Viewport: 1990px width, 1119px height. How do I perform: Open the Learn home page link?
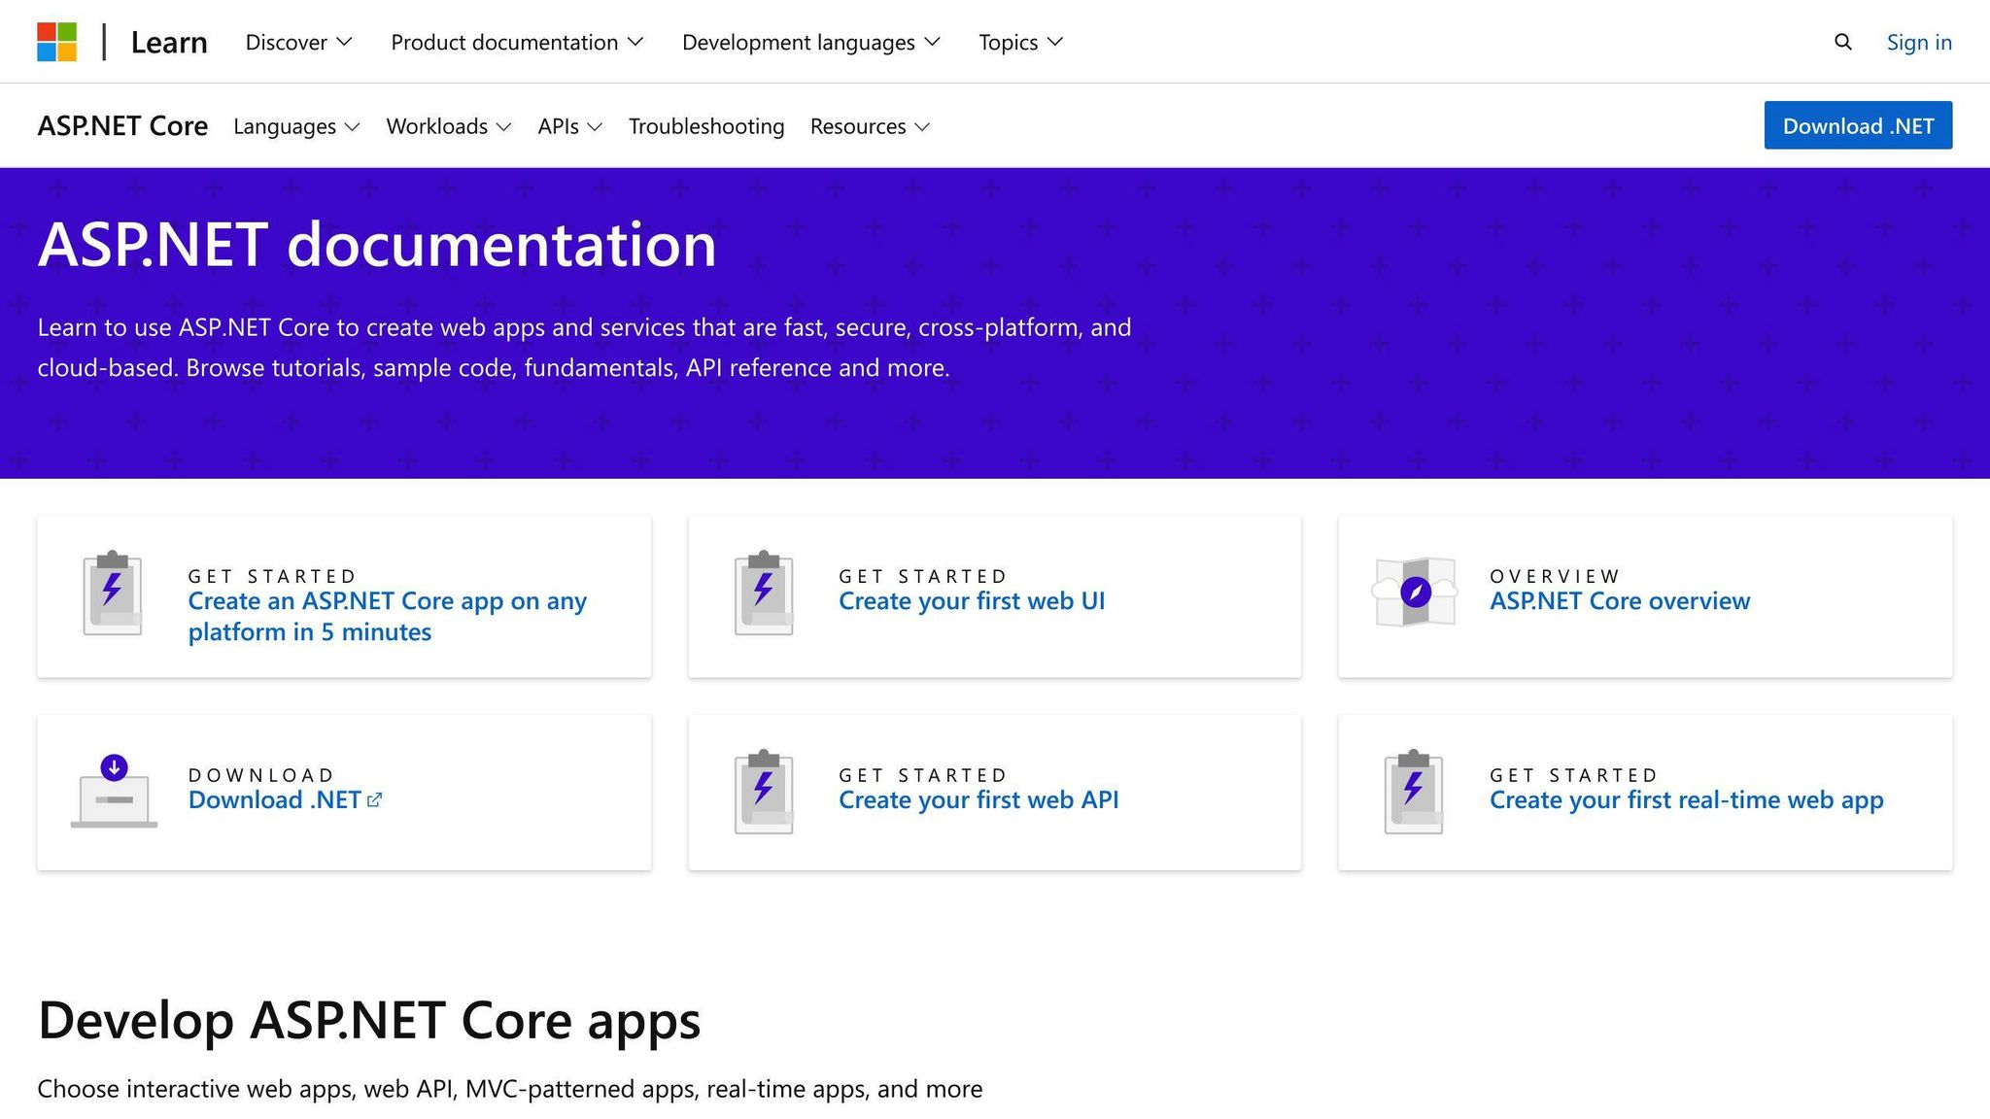click(x=169, y=42)
